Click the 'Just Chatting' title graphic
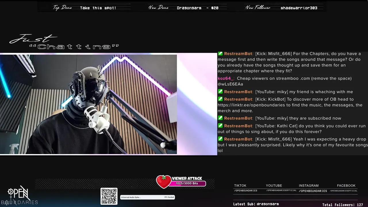The width and height of the screenshot is (368, 207). (x=64, y=43)
